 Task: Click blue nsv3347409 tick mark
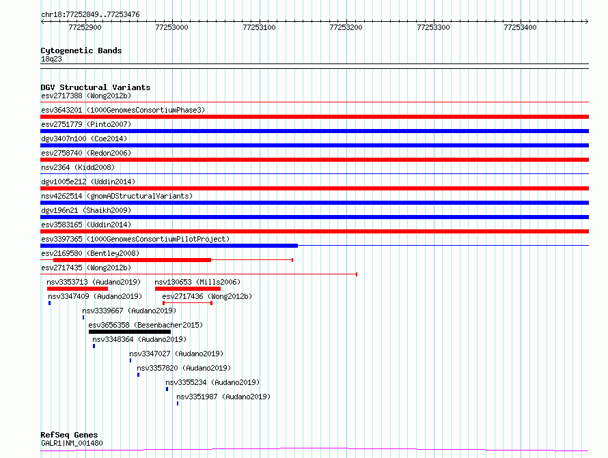(50, 303)
